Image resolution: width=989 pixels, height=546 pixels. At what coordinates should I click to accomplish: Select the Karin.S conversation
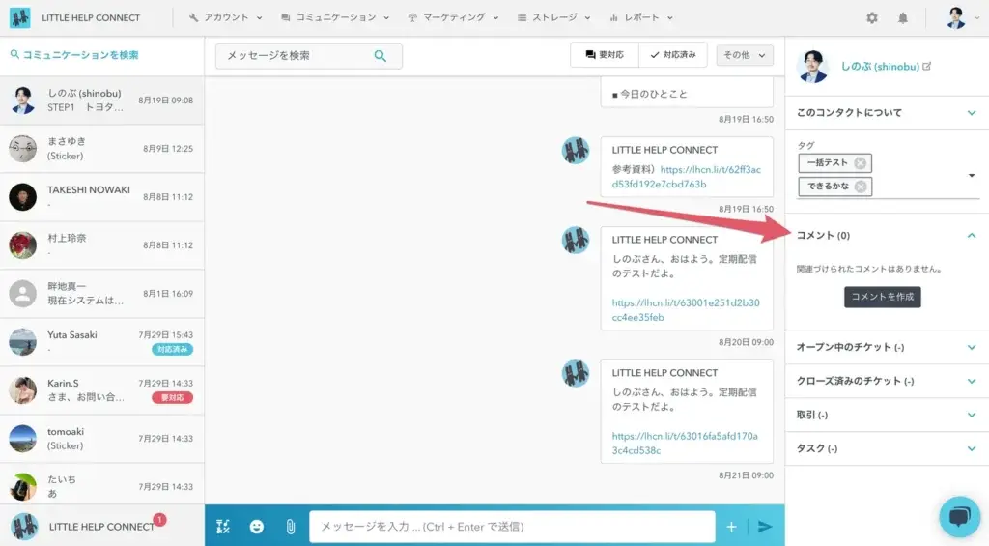[x=101, y=389]
